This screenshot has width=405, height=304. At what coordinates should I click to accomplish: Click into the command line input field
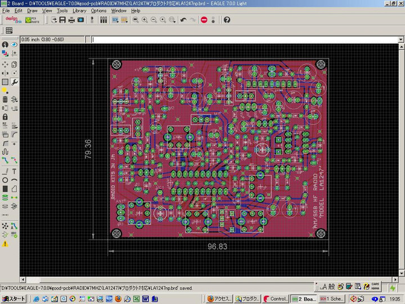(242, 39)
